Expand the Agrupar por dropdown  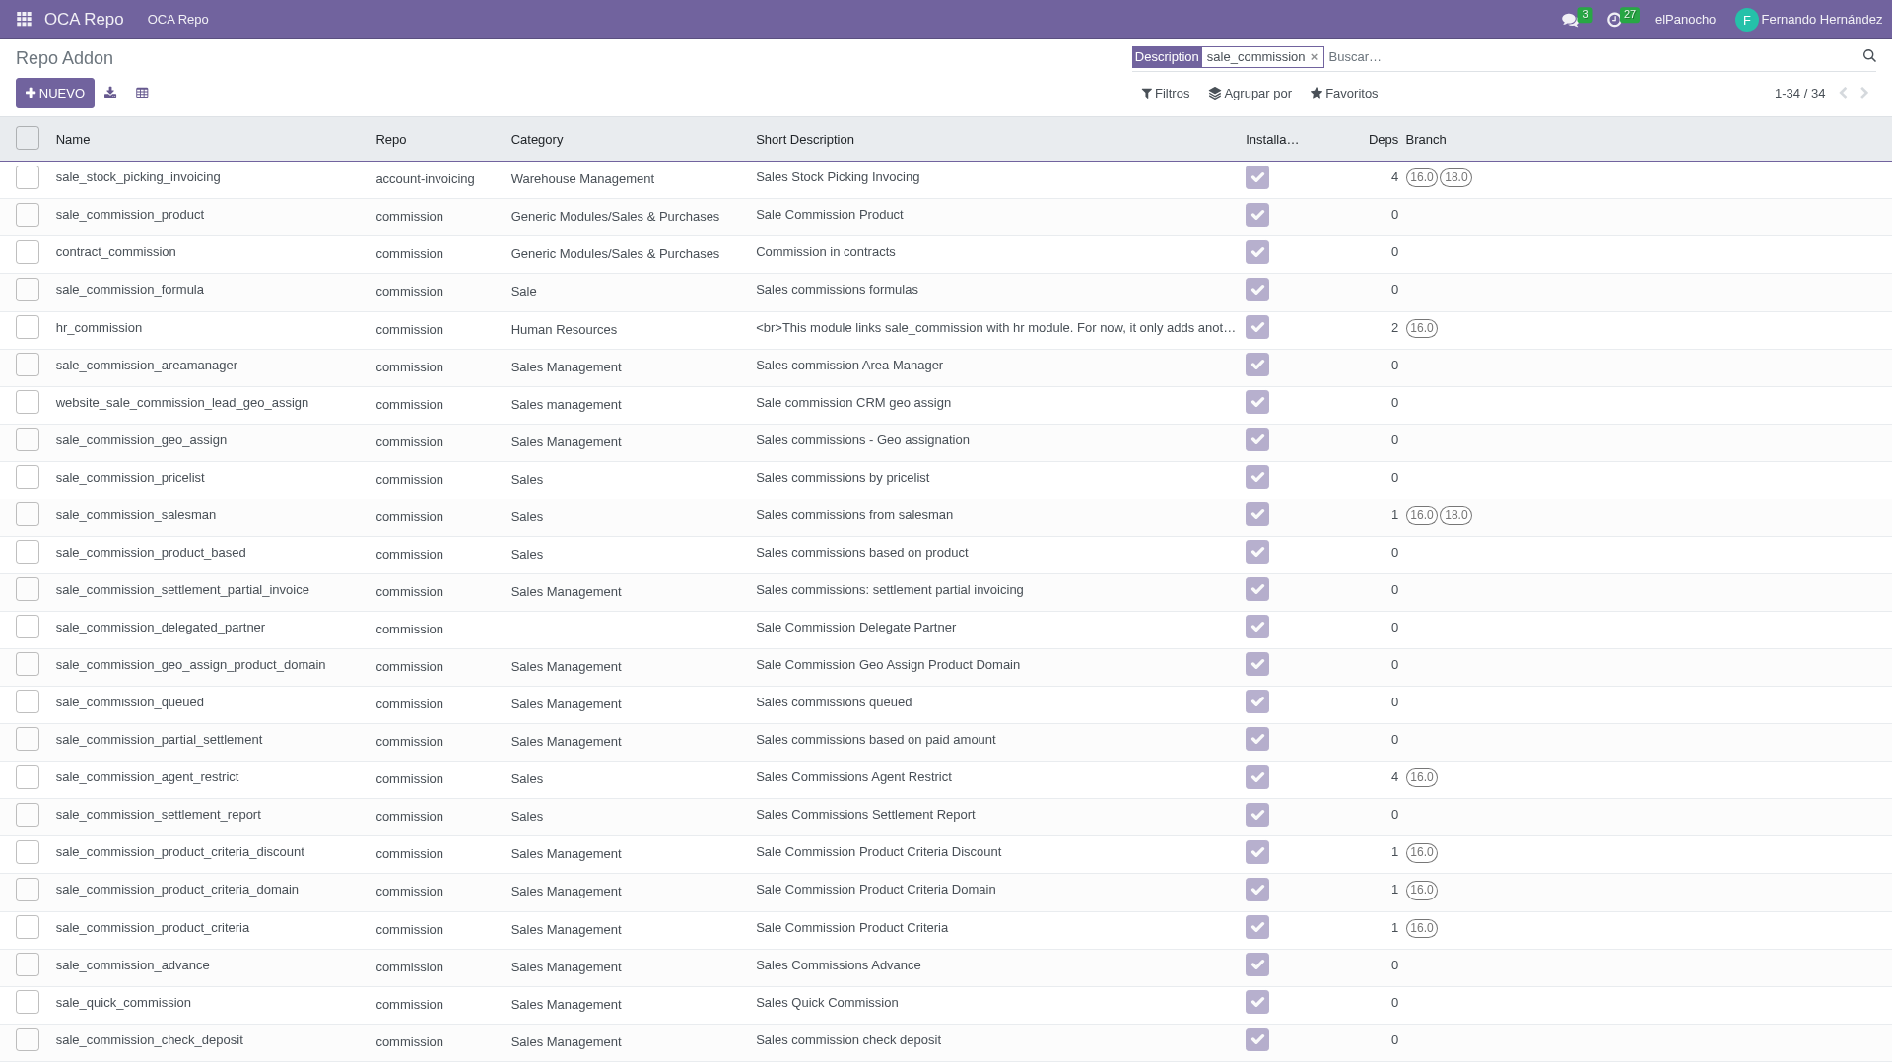[x=1250, y=94]
